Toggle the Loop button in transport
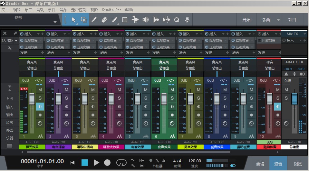 pos(121,163)
